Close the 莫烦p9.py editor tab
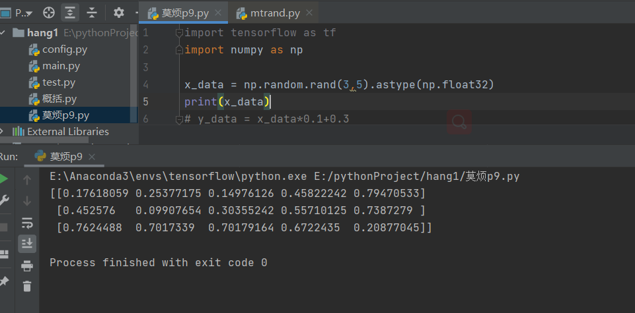Viewport: 635px width, 313px height. [218, 13]
